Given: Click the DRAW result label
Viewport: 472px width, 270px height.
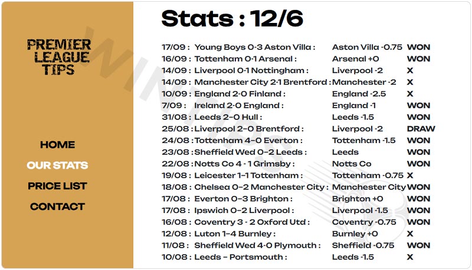Looking at the screenshot, I should [x=421, y=129].
